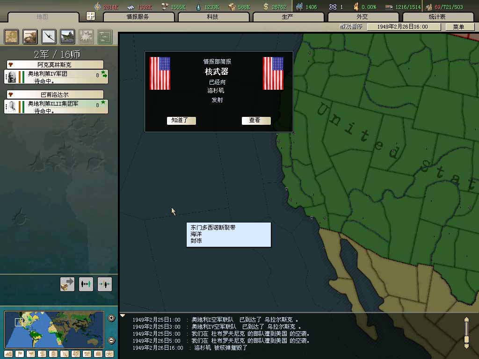Click the 2军 / 16师 summary text
479x359 pixels.
click(57, 54)
